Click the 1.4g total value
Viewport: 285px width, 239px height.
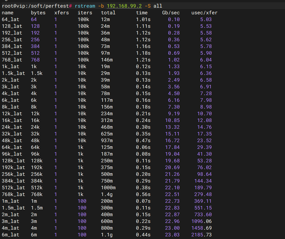coord(107,194)
